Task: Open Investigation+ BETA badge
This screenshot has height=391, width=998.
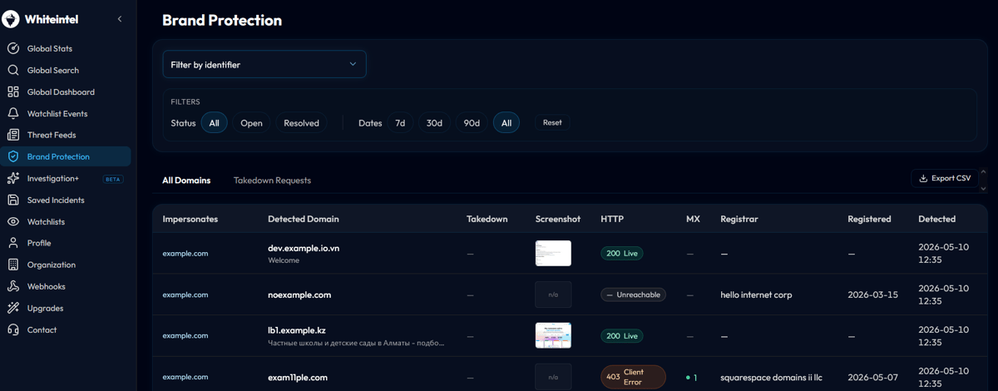Action: 112,179
